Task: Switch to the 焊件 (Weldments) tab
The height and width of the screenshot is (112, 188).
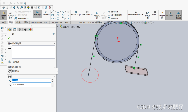Action: [x=26, y=22]
